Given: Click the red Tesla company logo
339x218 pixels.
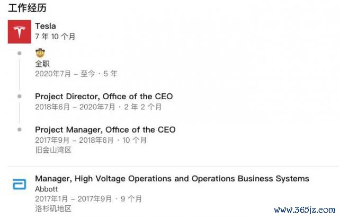Looking at the screenshot, I should pos(20,32).
